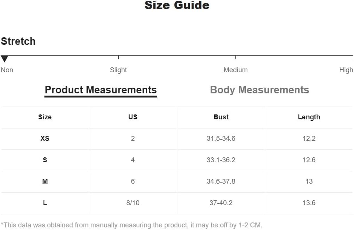Click the black triangle stretch indicator

5,59
